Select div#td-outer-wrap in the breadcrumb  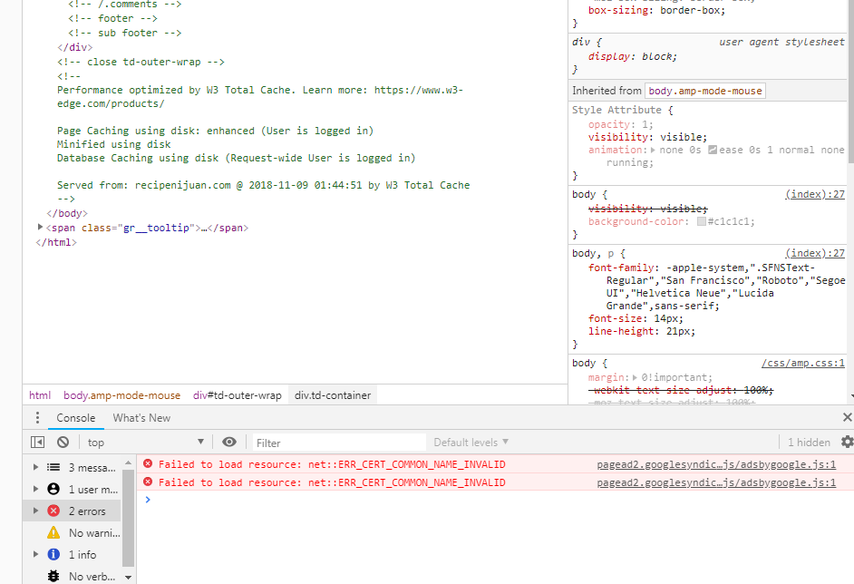(x=237, y=395)
